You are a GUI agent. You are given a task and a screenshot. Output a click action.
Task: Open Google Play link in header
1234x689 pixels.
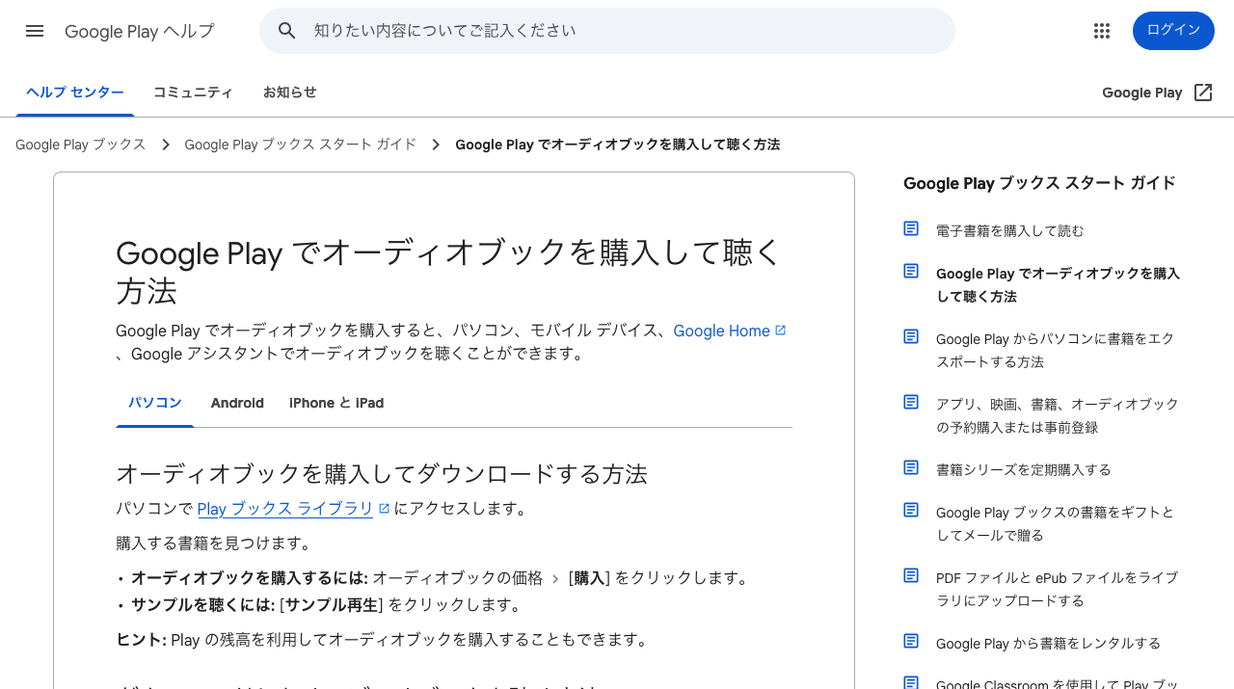coord(1142,93)
